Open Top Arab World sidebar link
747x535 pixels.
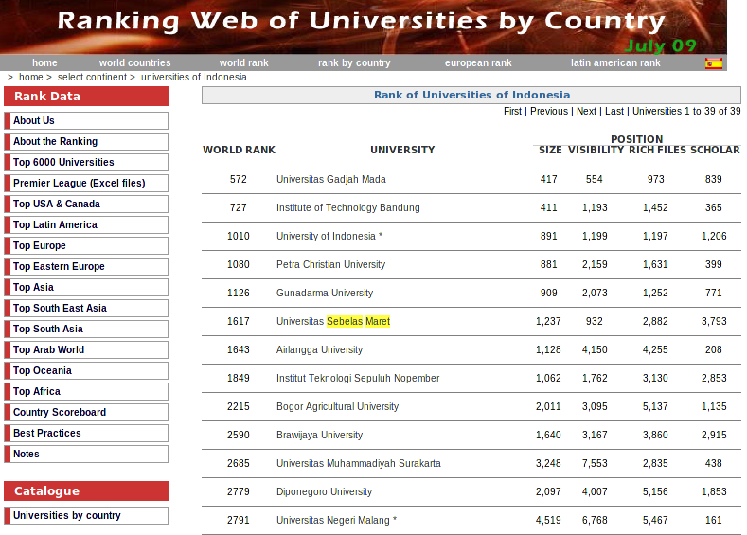86,349
